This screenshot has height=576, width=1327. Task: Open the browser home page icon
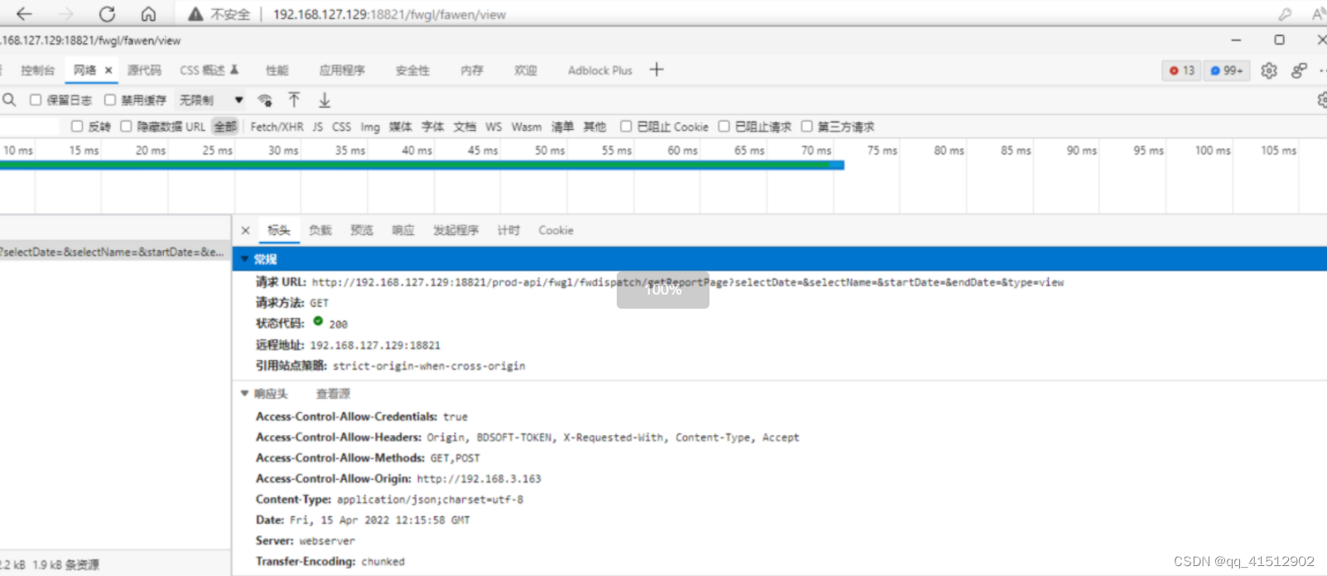pos(148,14)
